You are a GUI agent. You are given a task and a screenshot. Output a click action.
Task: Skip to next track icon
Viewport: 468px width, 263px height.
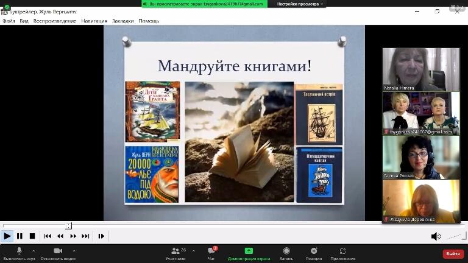(85, 236)
